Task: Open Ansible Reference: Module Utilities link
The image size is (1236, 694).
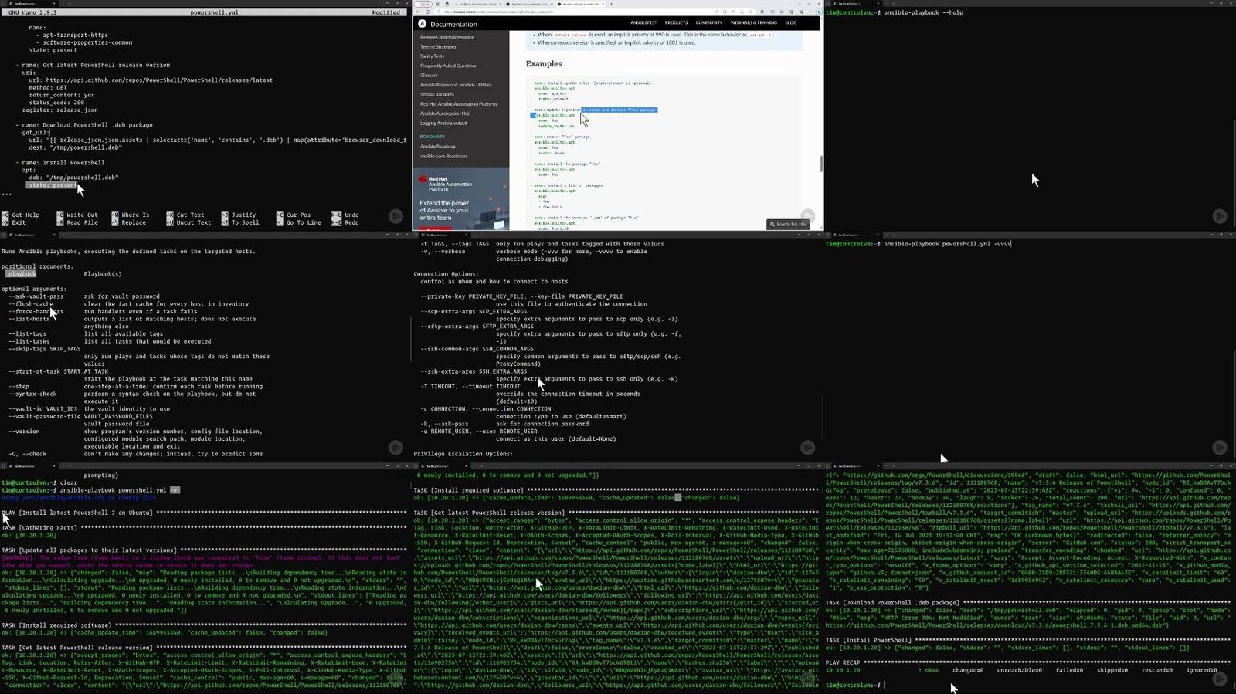Action: (x=456, y=85)
